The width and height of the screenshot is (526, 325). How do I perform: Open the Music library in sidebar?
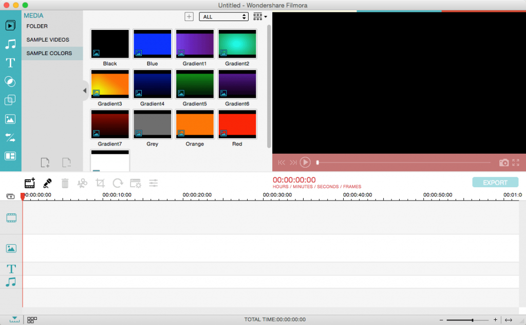click(x=10, y=44)
